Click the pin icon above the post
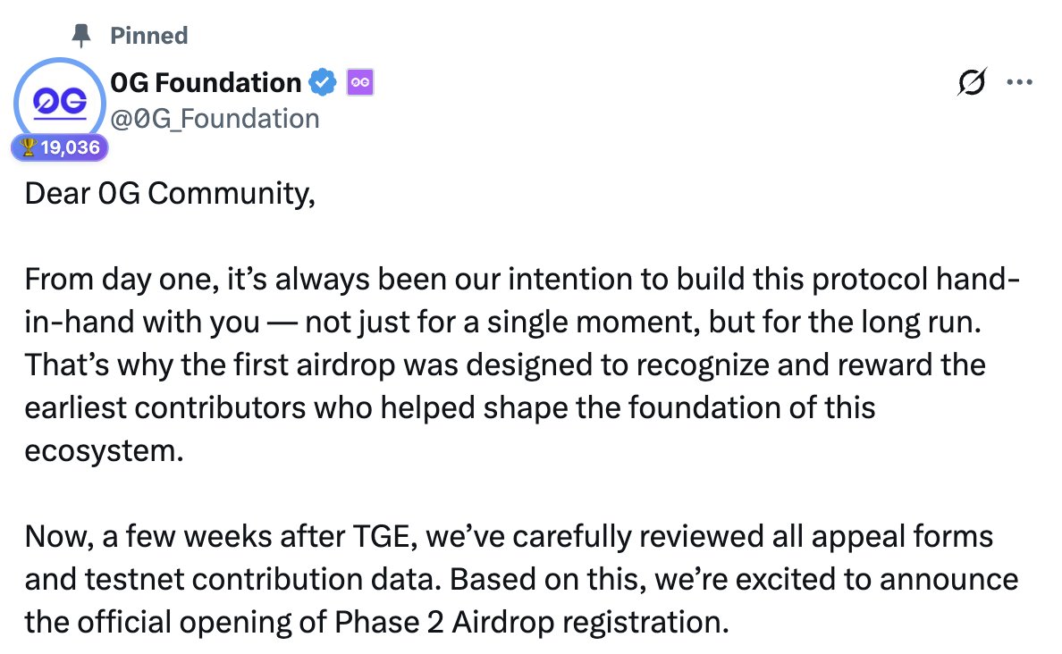Image resolution: width=1062 pixels, height=654 pixels. pyautogui.click(x=82, y=36)
